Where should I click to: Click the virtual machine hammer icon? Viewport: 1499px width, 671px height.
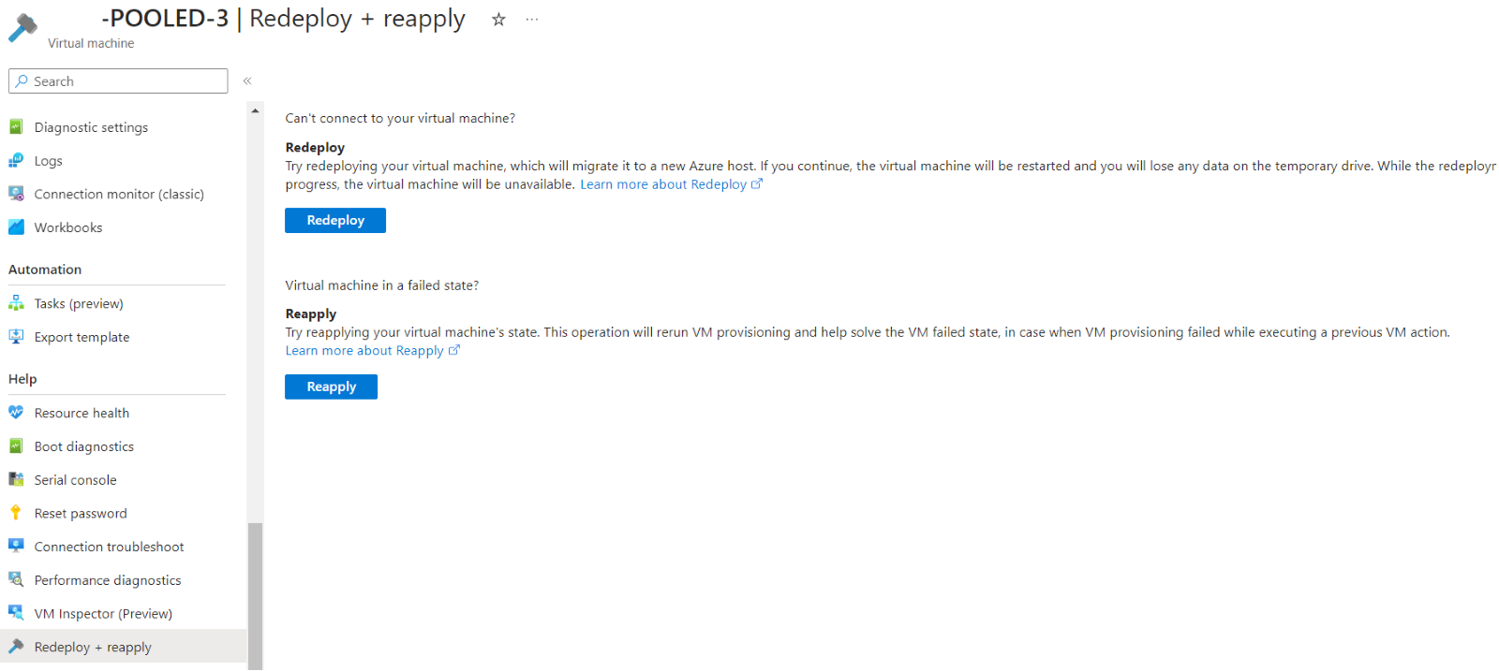click(x=22, y=25)
